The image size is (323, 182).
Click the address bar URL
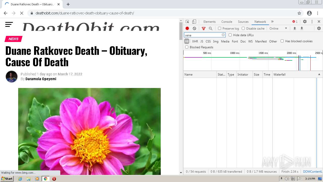[x=85, y=13]
